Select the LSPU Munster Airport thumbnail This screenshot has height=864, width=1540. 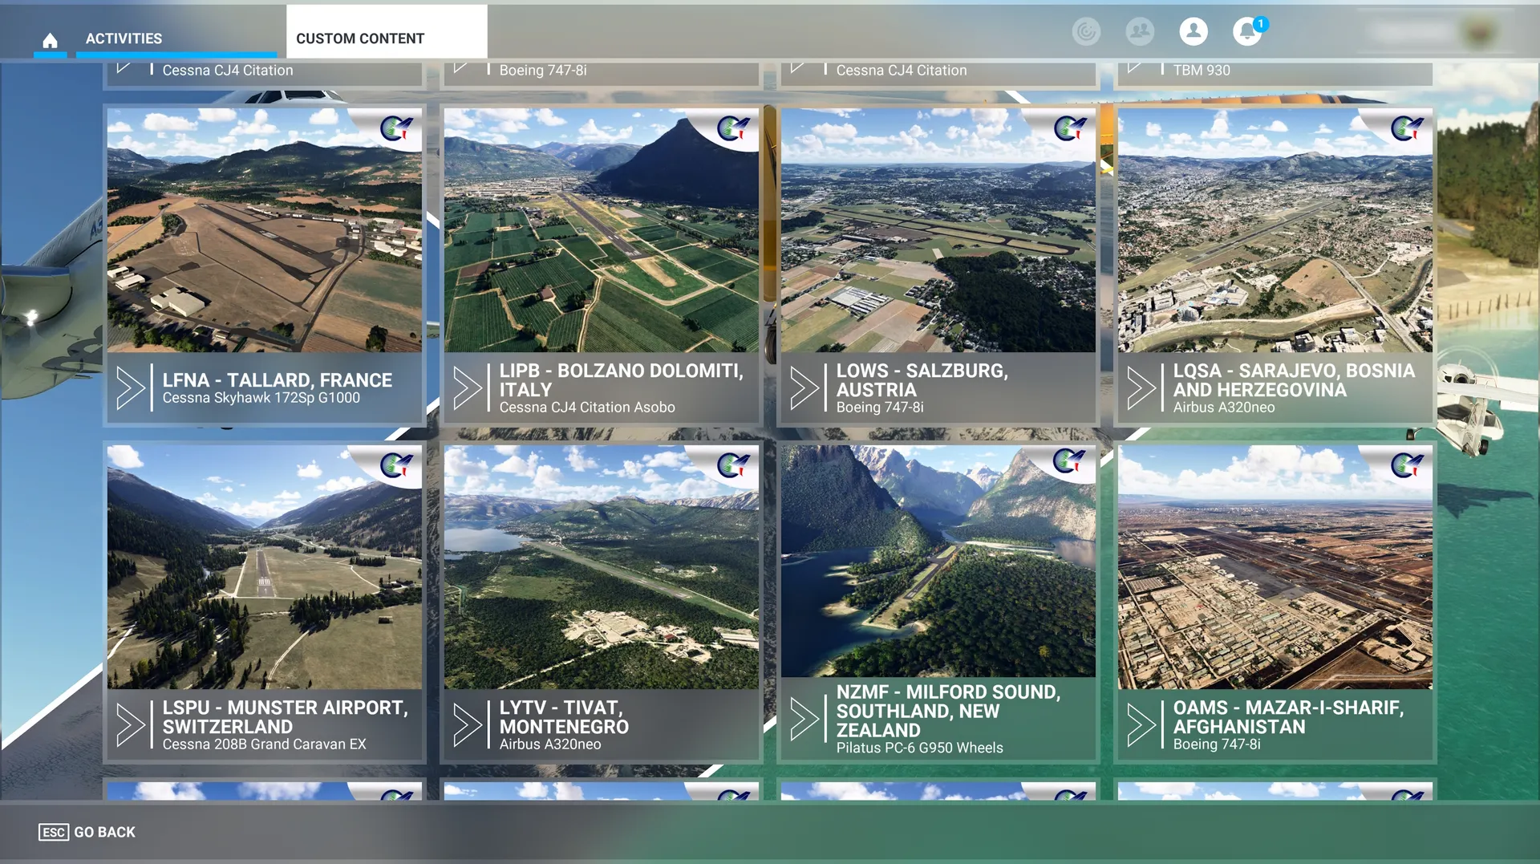[x=265, y=567]
